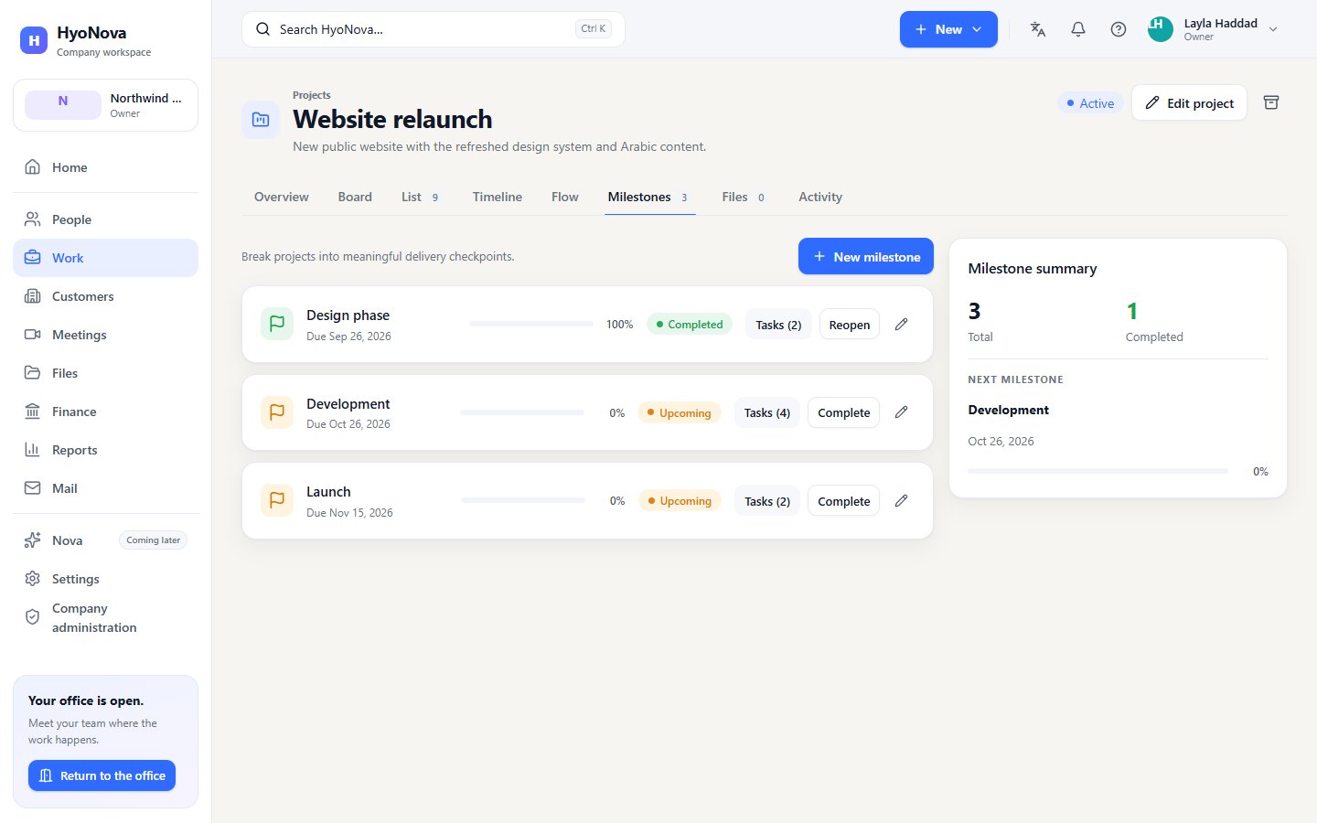1317x823 pixels.
Task: Edit the Launch milestone pencil icon
Action: click(x=901, y=501)
